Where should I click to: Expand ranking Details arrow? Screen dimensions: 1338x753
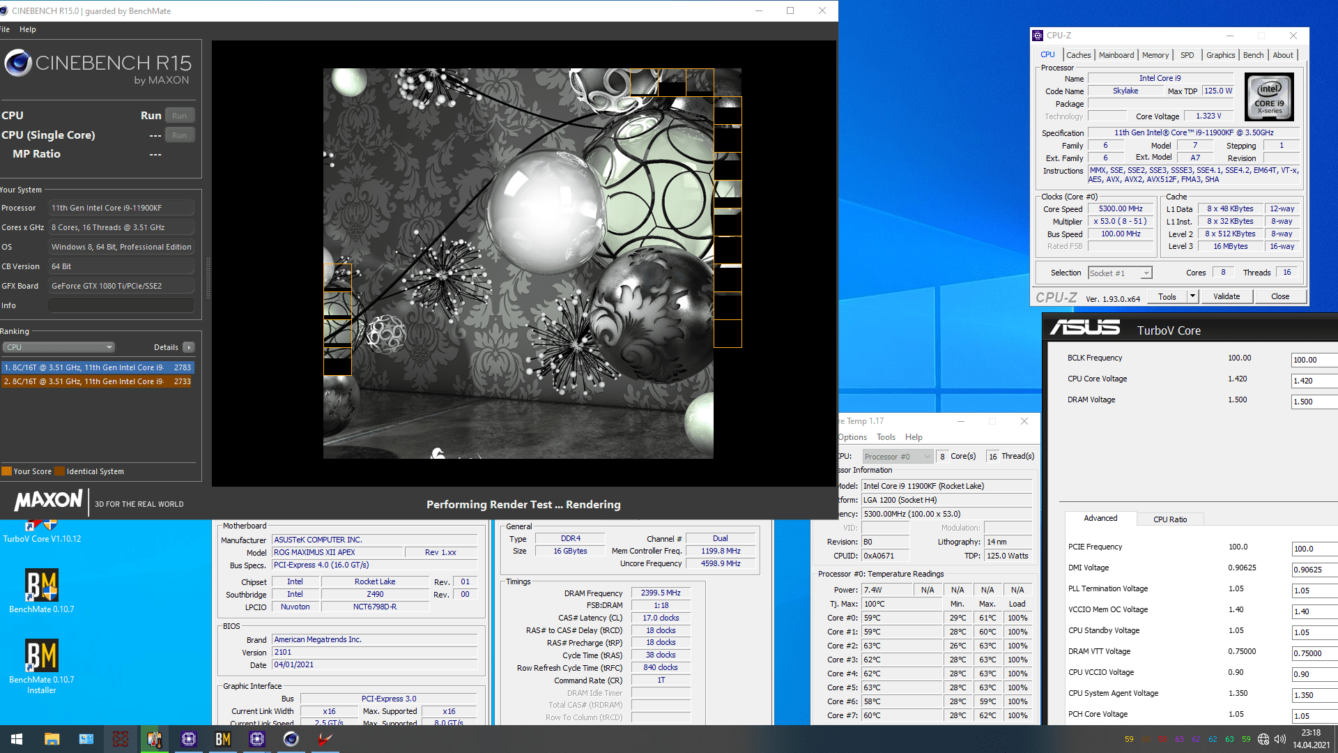pyautogui.click(x=189, y=347)
